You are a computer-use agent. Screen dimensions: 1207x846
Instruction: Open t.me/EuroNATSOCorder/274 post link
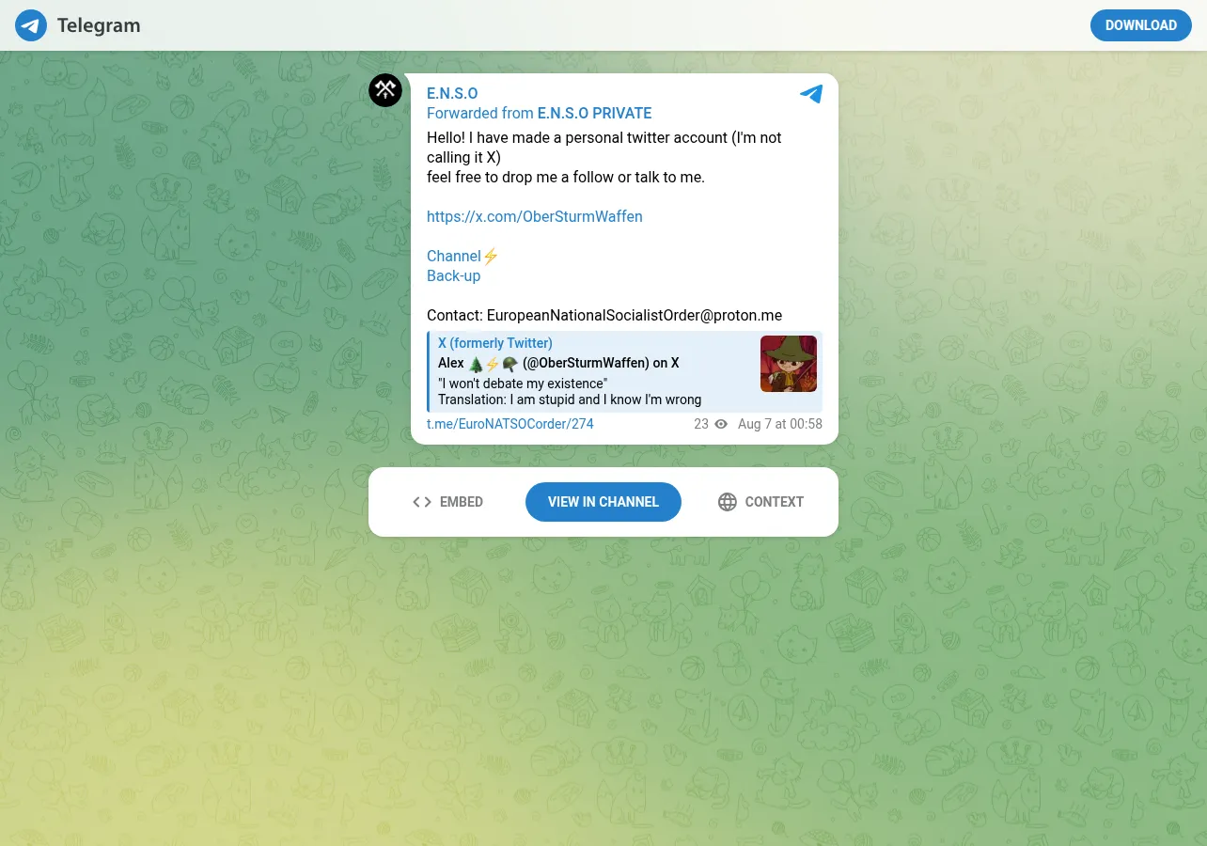click(510, 424)
